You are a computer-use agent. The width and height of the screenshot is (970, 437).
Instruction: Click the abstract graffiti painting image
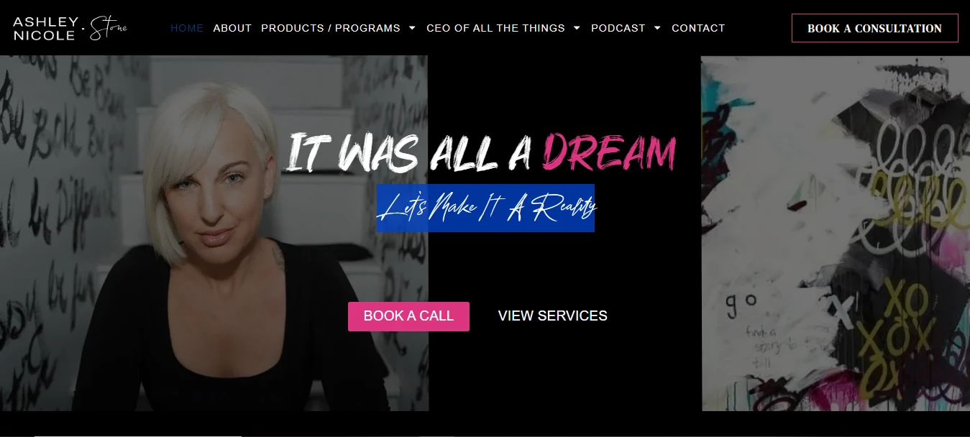pyautogui.click(x=836, y=234)
